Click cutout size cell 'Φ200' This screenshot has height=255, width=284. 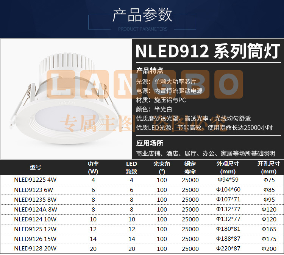click(269, 249)
